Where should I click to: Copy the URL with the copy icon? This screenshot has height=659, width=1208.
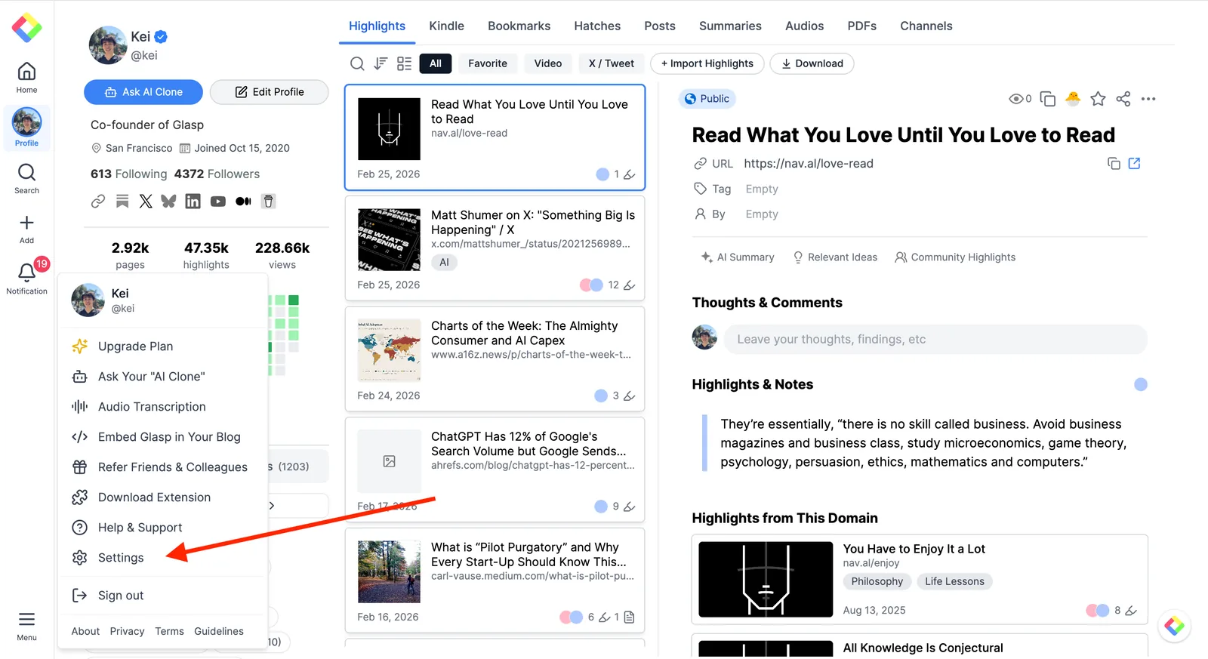tap(1114, 164)
